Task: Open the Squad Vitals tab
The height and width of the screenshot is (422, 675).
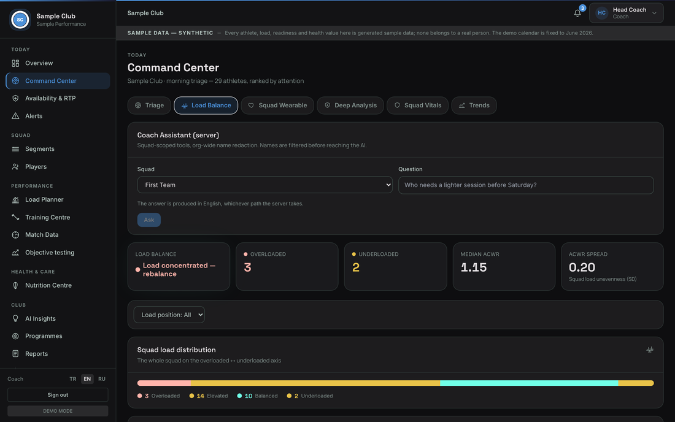Action: point(417,105)
